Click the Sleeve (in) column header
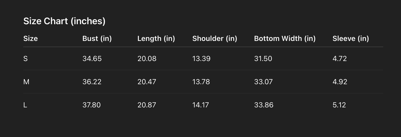The height and width of the screenshot is (137, 401). tap(350, 39)
